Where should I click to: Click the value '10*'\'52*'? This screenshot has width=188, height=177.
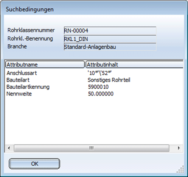click(x=99, y=73)
